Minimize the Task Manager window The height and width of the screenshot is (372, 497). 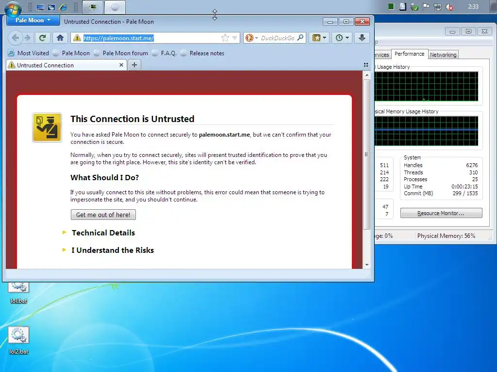pos(452,31)
